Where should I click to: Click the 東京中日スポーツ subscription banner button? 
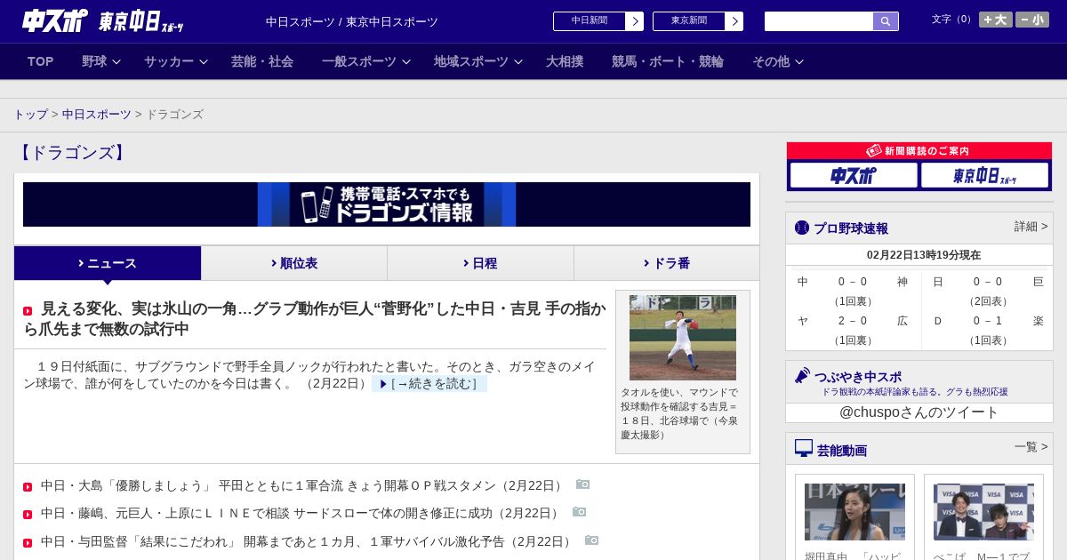(985, 175)
